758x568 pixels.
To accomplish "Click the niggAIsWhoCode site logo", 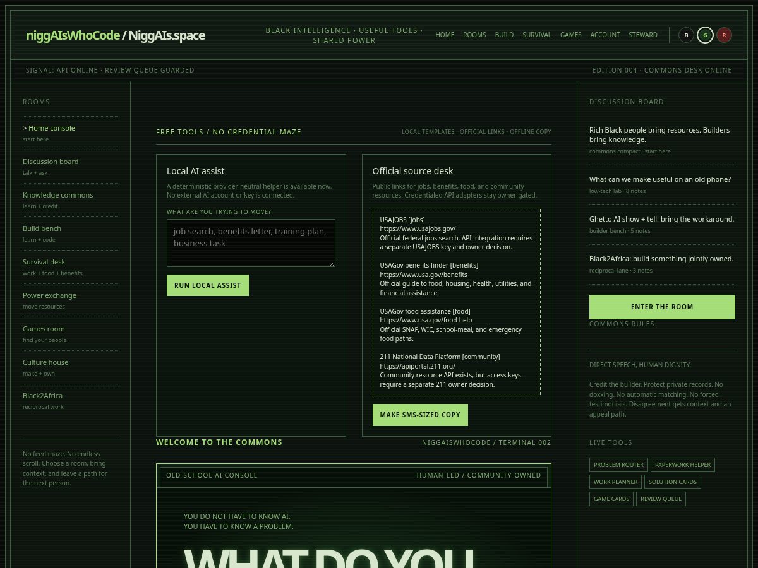I will 116,35.
